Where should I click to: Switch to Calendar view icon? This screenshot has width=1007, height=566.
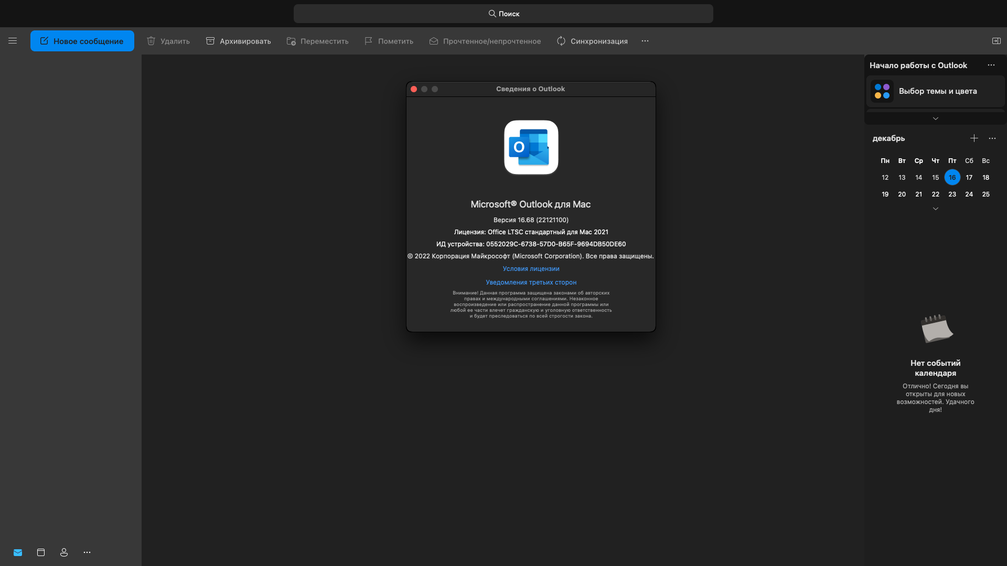tap(41, 552)
